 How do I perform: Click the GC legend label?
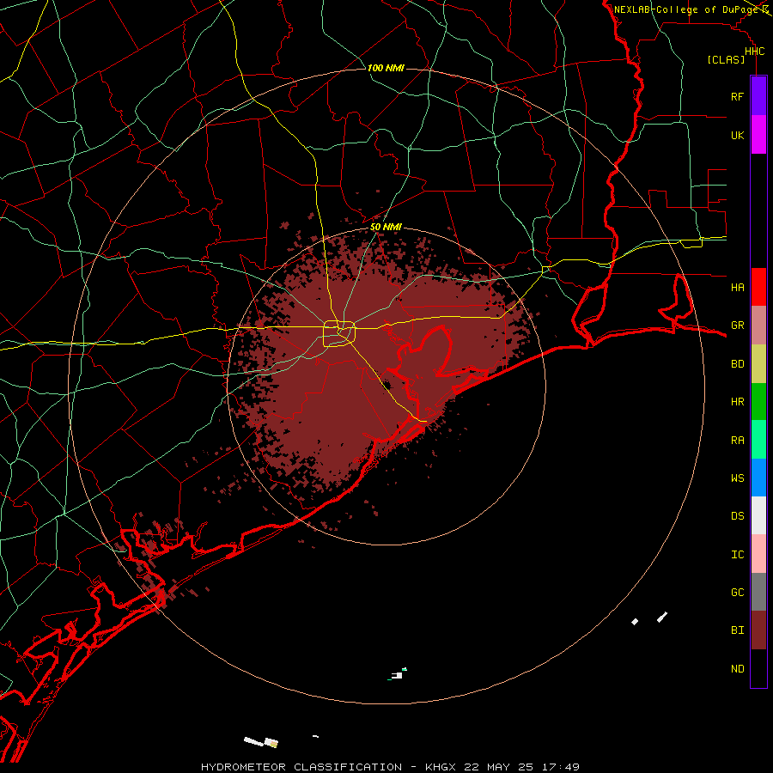737,593
